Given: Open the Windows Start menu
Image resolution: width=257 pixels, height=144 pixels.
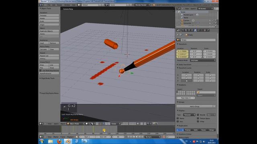Looking at the screenshot, I should coord(42,141).
